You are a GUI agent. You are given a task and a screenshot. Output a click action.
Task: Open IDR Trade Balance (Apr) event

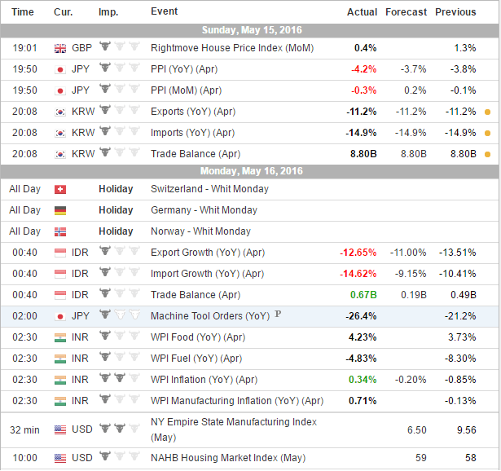[x=196, y=295]
